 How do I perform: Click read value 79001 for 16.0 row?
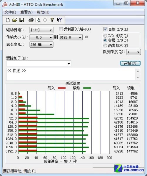tap(133, 114)
